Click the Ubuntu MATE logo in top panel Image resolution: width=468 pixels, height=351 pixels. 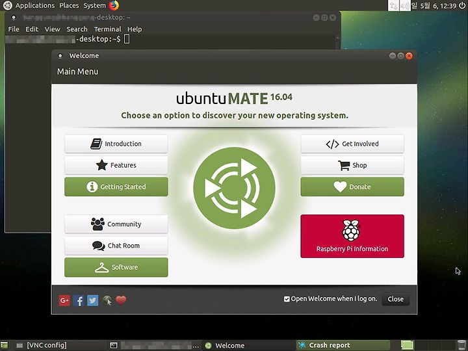click(7, 5)
